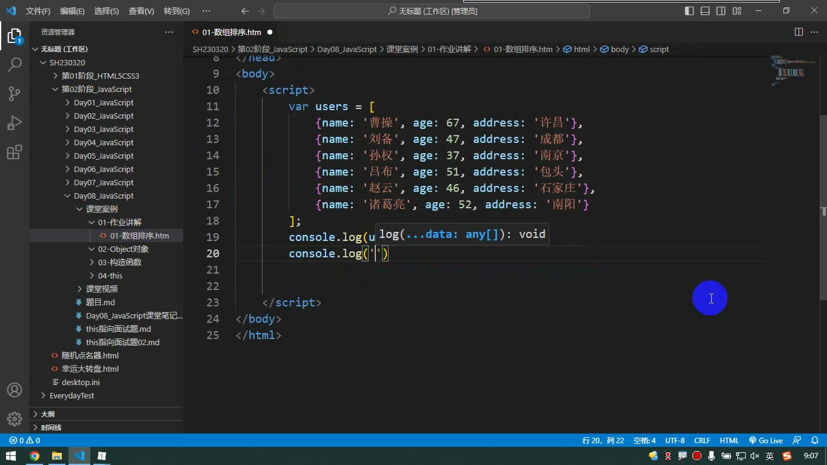827x465 pixels.
Task: Click the errors and warnings indicator
Action: [25, 441]
